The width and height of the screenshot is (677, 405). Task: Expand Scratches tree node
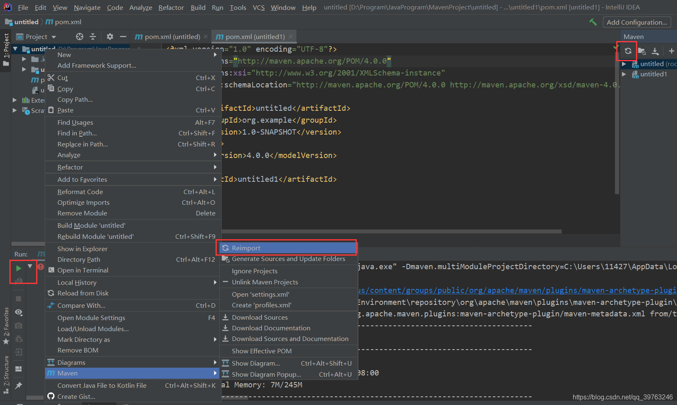pyautogui.click(x=15, y=110)
